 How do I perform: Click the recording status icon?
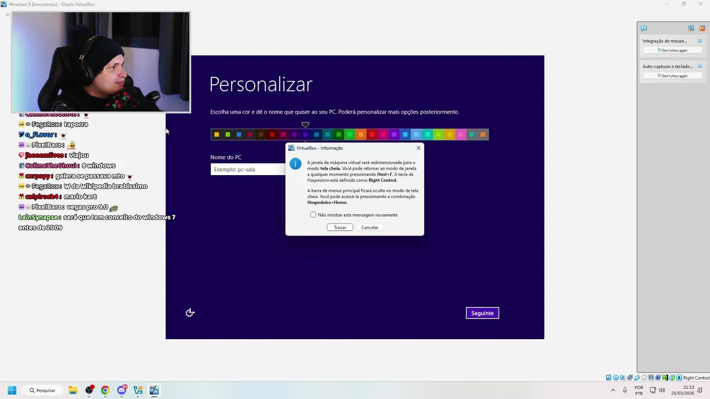[x=658, y=377]
